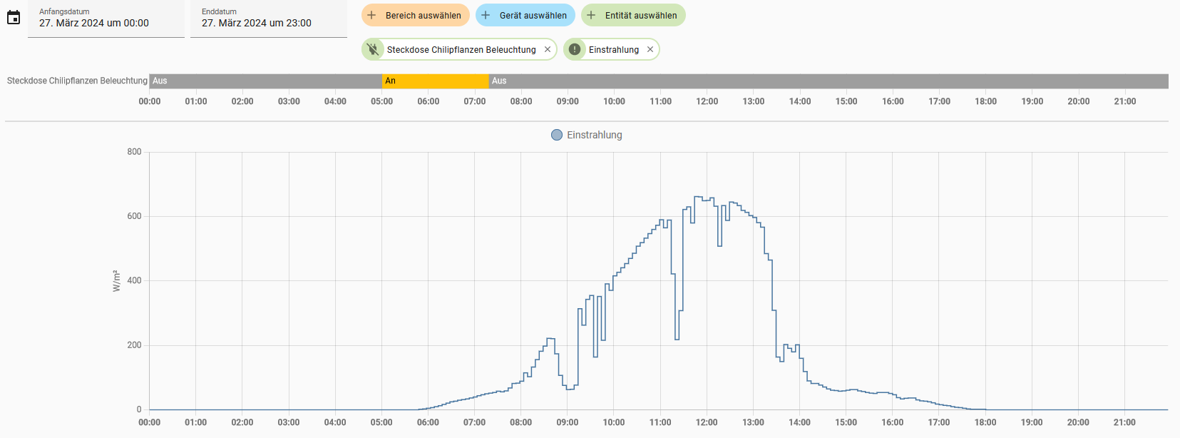1180x438 pixels.
Task: Remove the Steckdose Chilipflanzen Beleuchtung chip
Action: 548,49
